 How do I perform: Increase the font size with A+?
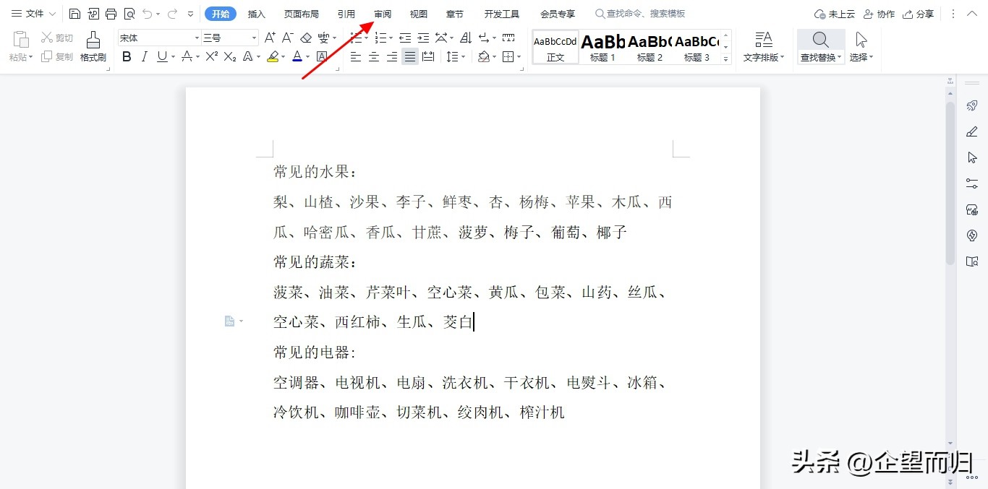pos(270,38)
